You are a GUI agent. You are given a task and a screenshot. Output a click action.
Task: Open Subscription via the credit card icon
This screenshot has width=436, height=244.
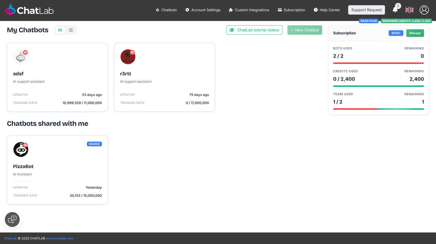[x=280, y=10]
